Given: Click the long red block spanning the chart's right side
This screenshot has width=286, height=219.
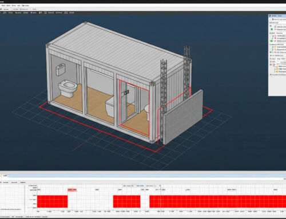Looking at the screenshot, I should tap(217, 201).
